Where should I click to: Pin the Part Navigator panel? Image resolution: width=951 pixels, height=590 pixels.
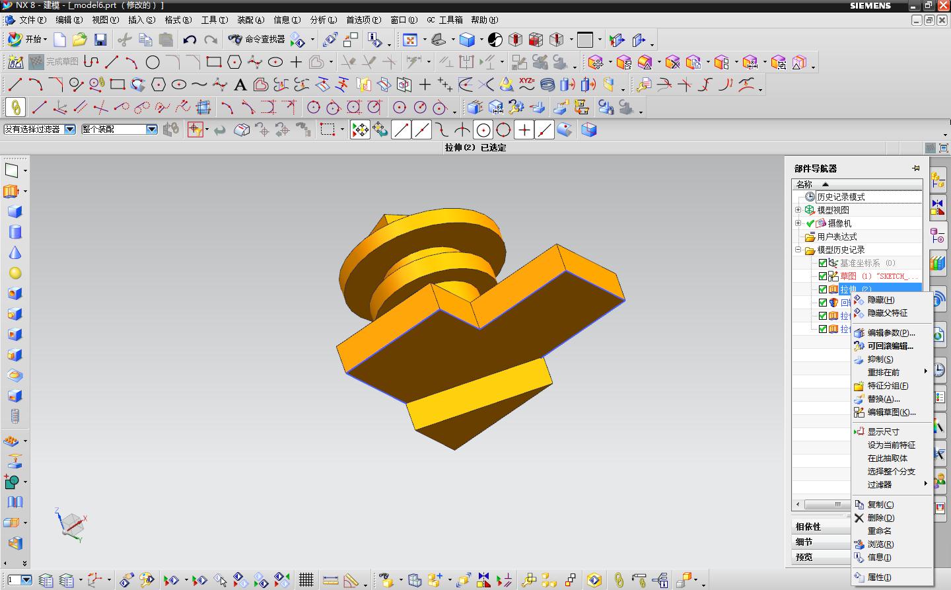[x=916, y=168]
